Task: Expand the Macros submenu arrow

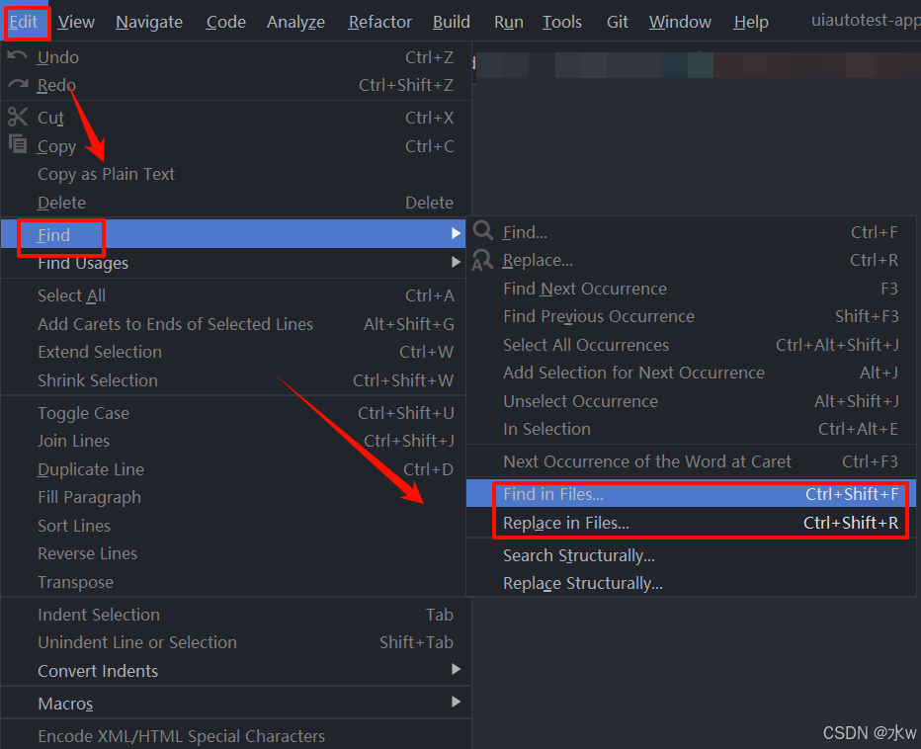Action: click(x=456, y=702)
